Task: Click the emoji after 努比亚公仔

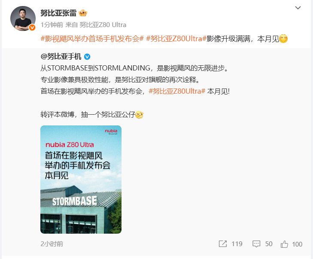Action: tap(140, 115)
